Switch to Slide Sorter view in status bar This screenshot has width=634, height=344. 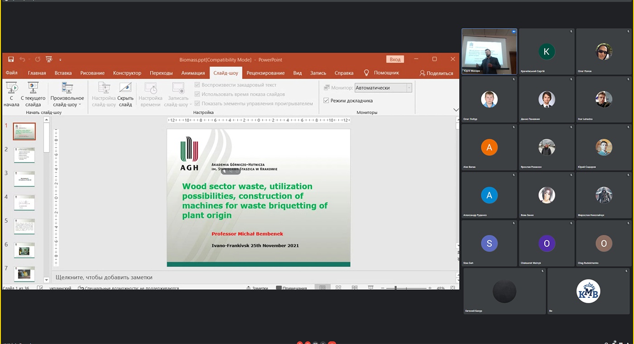[338, 288]
